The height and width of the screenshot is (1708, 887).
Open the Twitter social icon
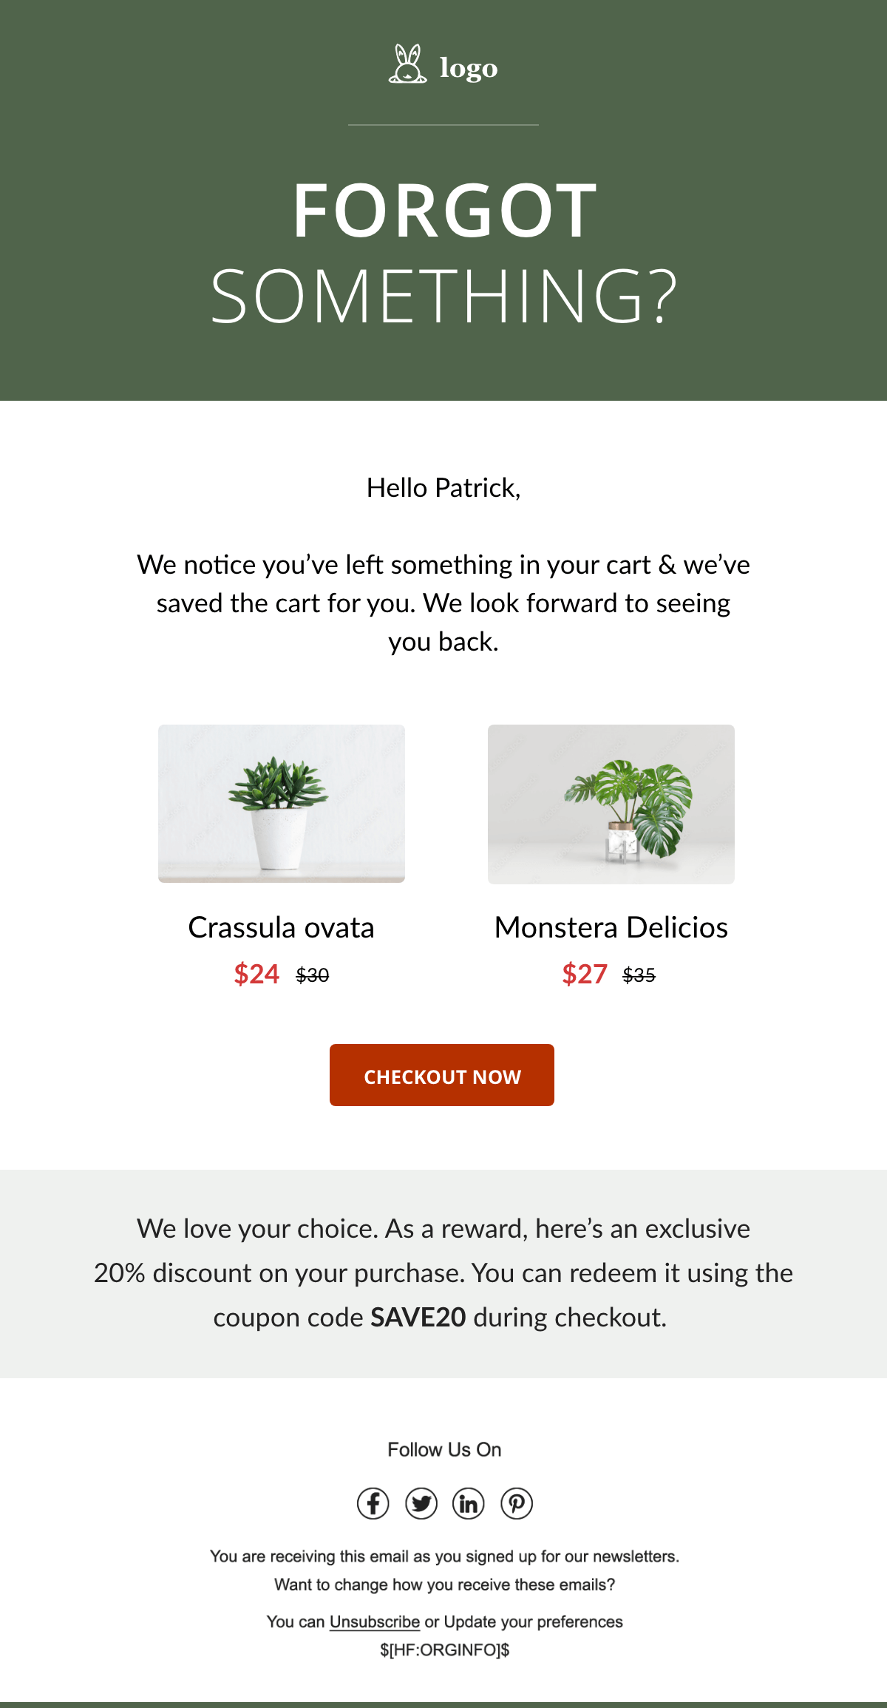point(421,1503)
